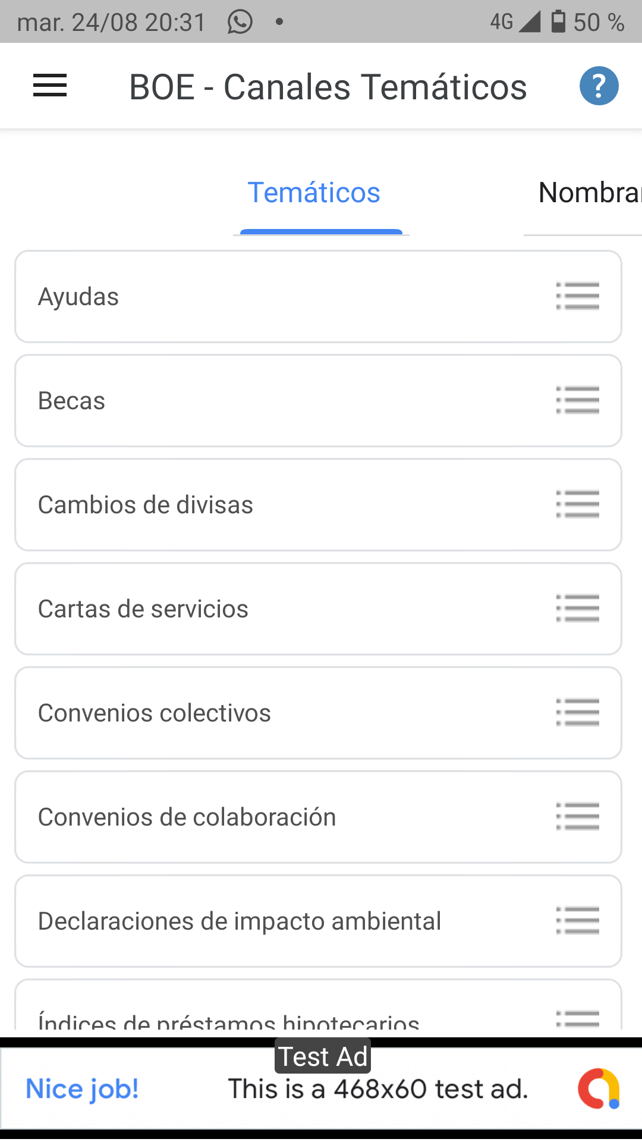Tap the list icon beside Convenios colectivos
Viewport: 642px width, 1142px height.
[577, 713]
